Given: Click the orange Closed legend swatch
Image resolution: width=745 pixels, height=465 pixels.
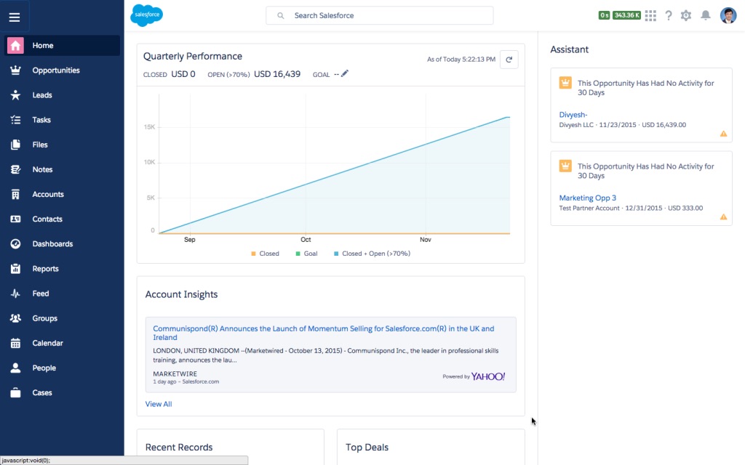Looking at the screenshot, I should [253, 254].
